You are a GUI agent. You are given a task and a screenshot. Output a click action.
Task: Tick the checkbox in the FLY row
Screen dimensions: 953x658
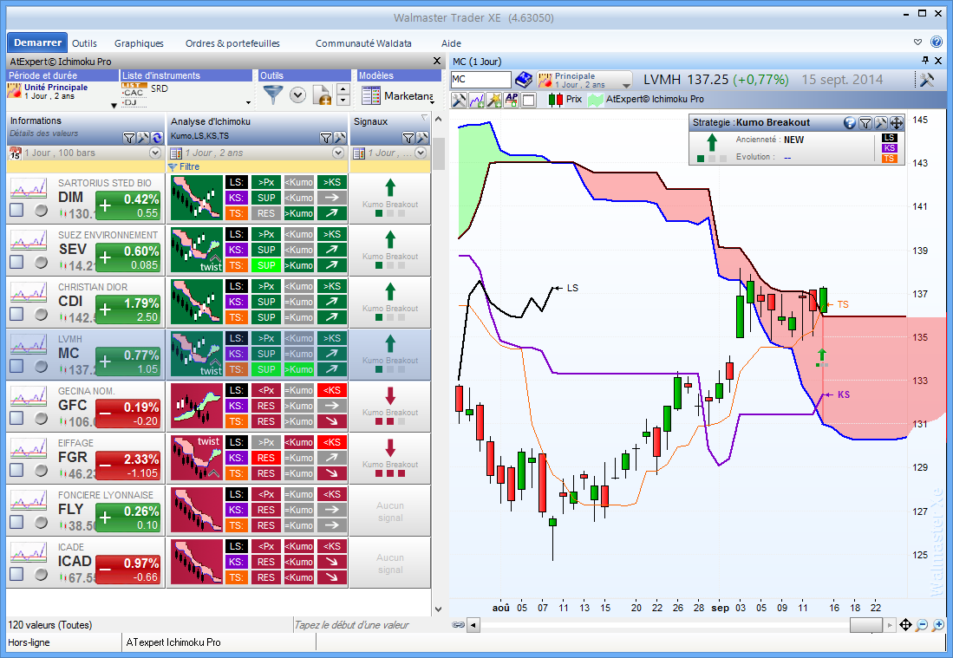(16, 522)
